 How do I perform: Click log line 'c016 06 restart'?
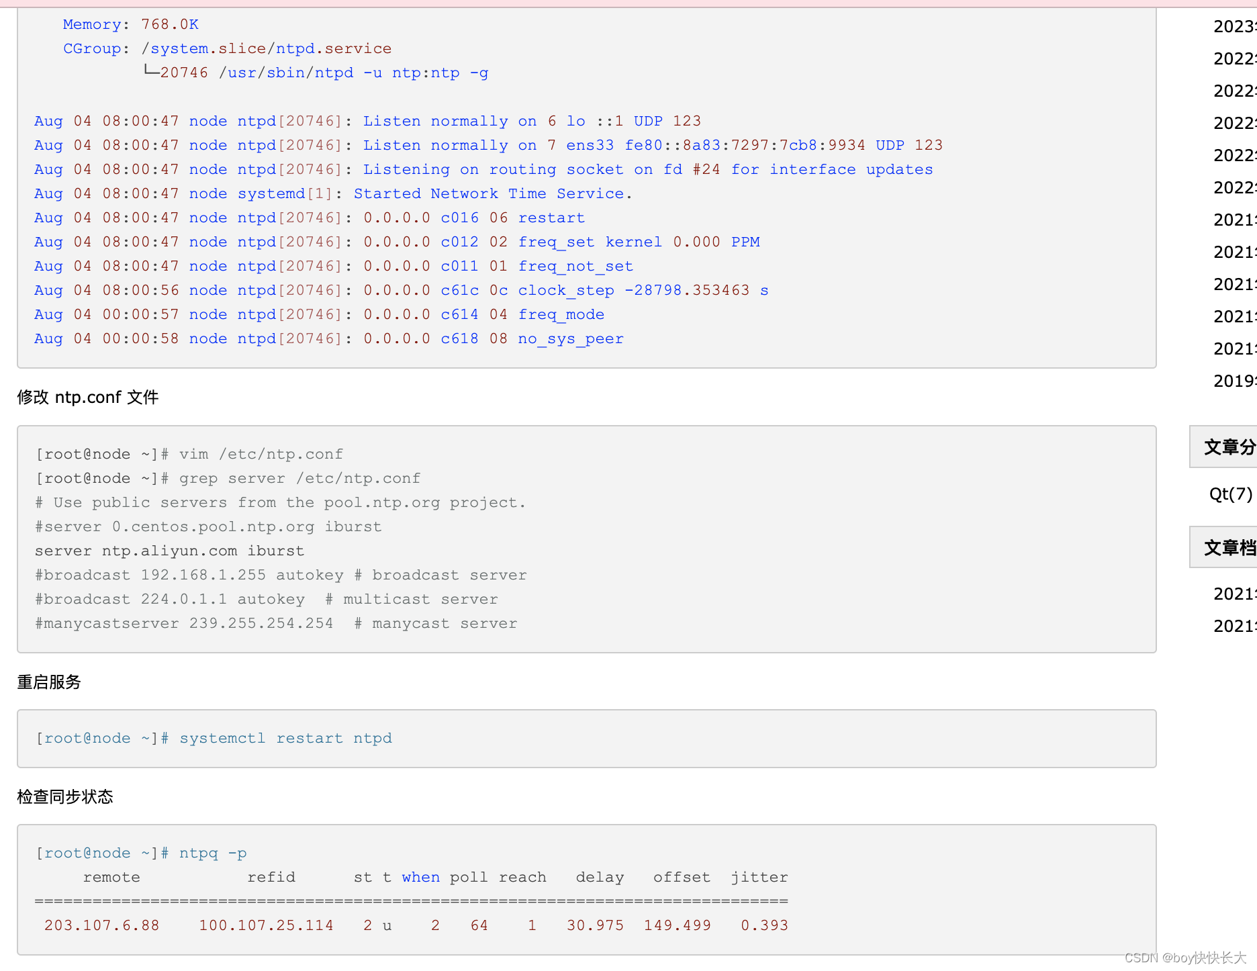click(x=310, y=218)
